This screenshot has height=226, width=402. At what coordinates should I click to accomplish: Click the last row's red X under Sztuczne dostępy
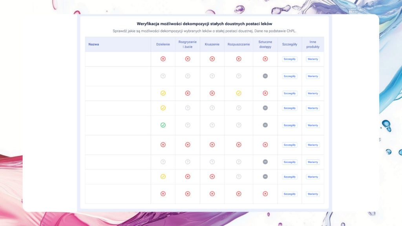[x=265, y=194]
